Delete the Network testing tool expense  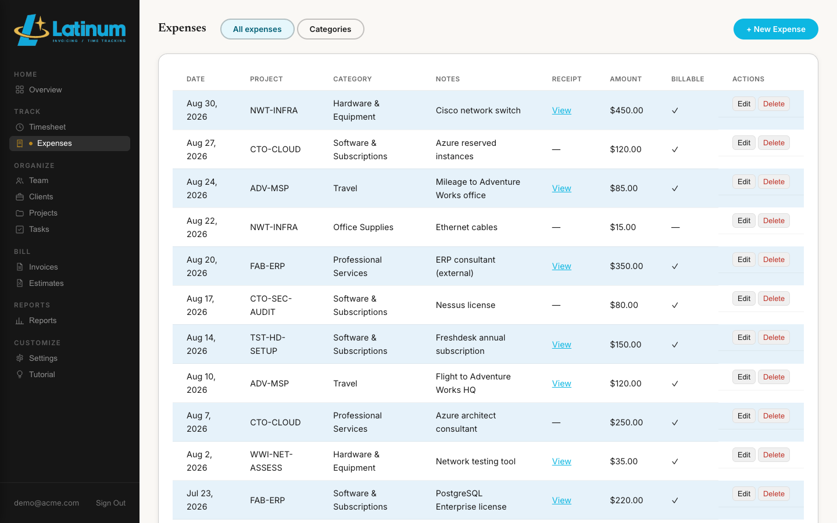point(774,455)
